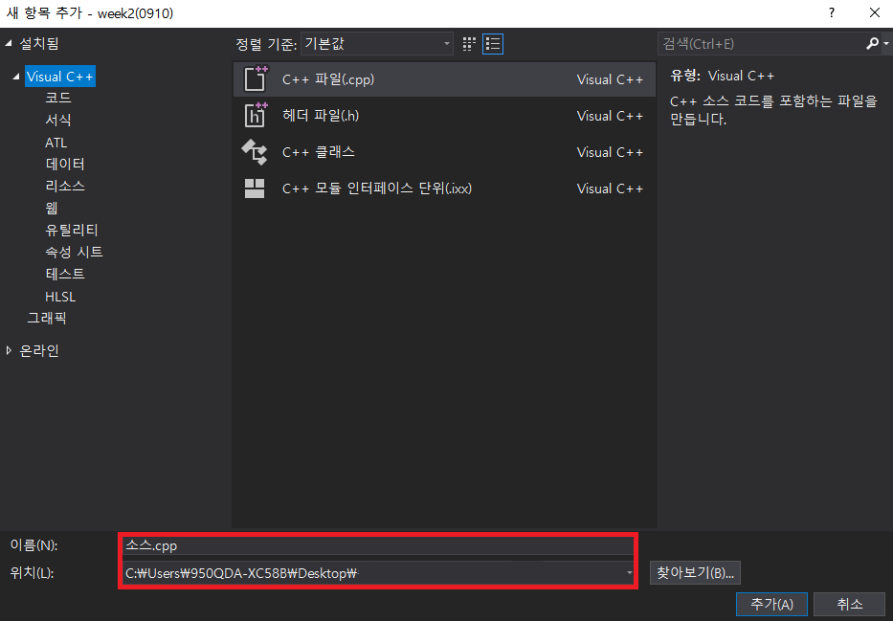Collapse the Visual C++ tree node

[16, 77]
